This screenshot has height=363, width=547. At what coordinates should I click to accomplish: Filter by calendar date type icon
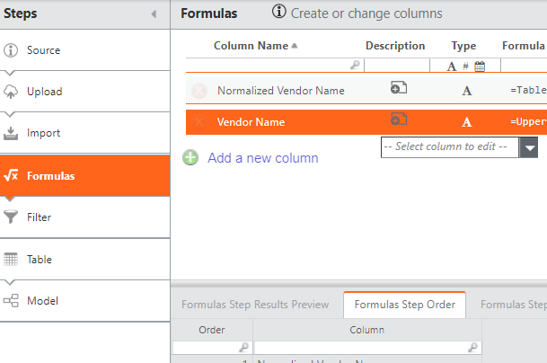click(480, 66)
